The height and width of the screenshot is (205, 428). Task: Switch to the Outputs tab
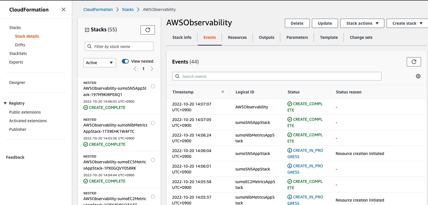click(266, 37)
